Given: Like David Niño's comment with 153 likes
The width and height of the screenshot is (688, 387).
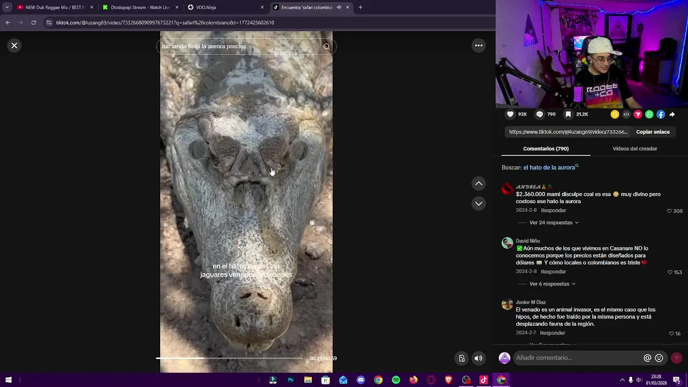Looking at the screenshot, I should 670,273.
